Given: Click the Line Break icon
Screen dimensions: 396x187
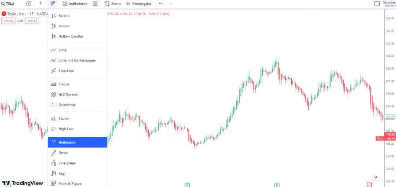Looking at the screenshot, I should (54, 163).
